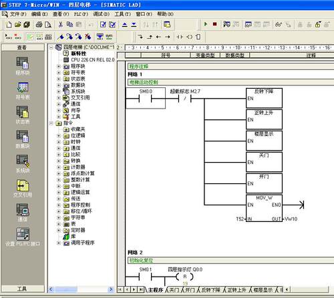The width and height of the screenshot is (334, 298).
Task: Click the Program Status monitor icon
Action: click(226, 24)
